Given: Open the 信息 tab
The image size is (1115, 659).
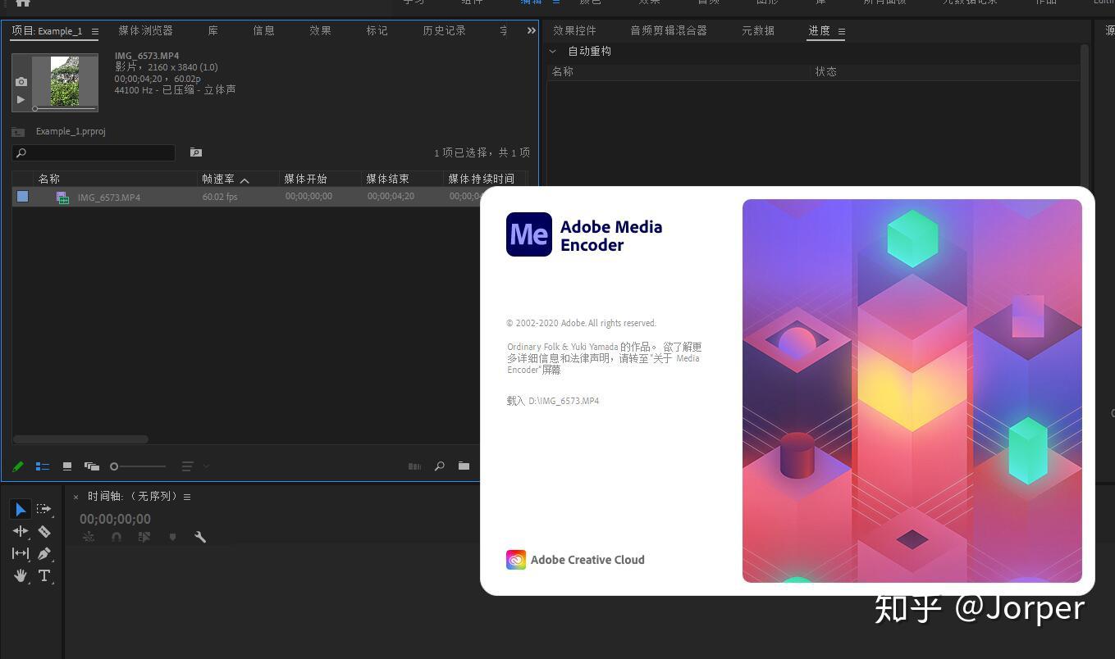Looking at the screenshot, I should [263, 30].
